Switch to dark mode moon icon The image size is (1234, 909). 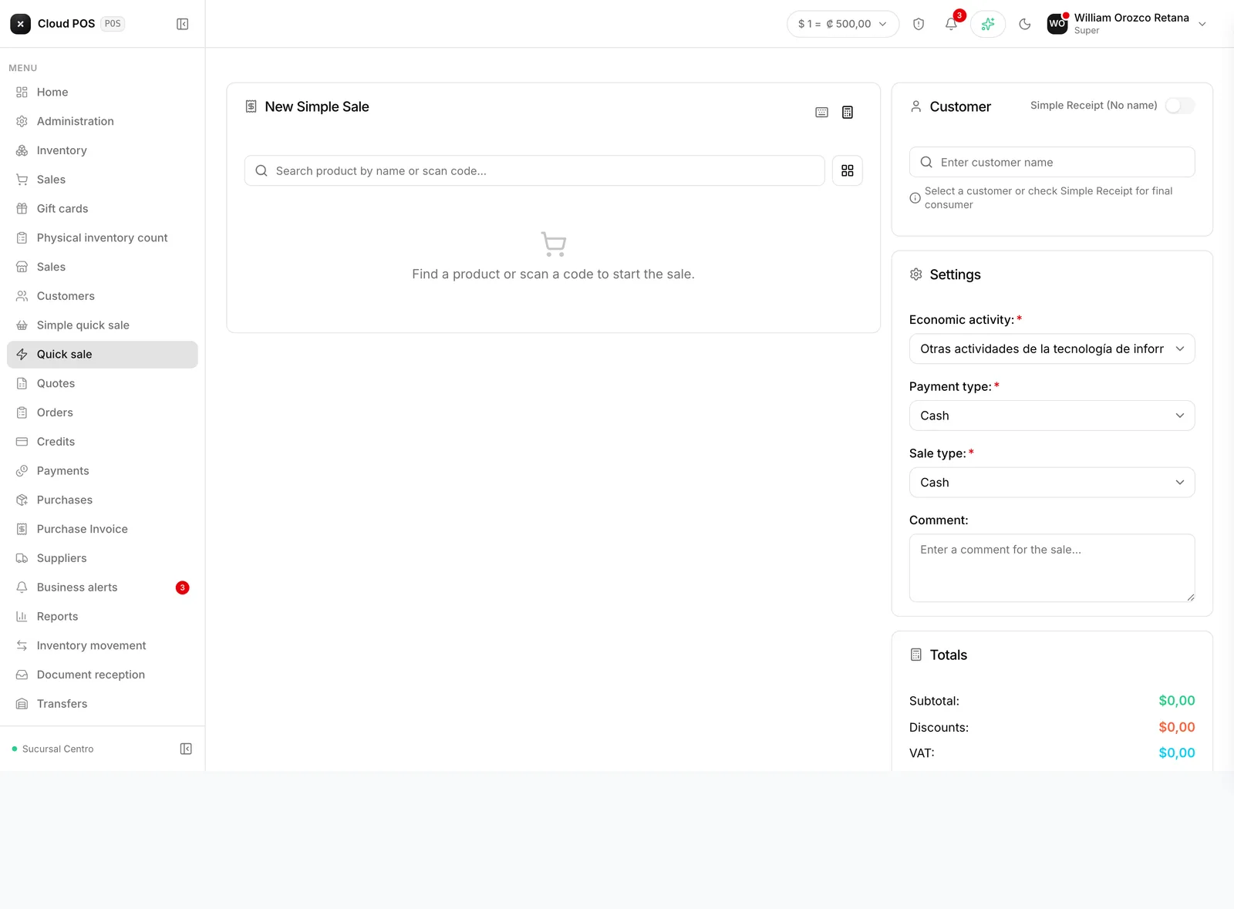click(x=1025, y=24)
